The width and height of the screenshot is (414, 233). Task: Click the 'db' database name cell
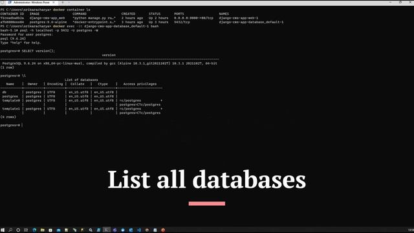(5, 92)
